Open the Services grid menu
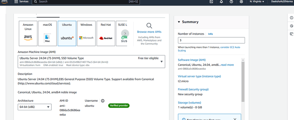 21,1
